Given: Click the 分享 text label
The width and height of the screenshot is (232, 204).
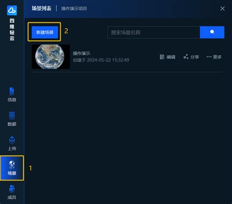Looking at the screenshot, I should tap(195, 57).
